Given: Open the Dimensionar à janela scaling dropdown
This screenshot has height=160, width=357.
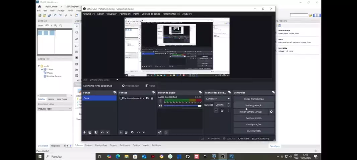Looking at the screenshot, I should [117, 80].
